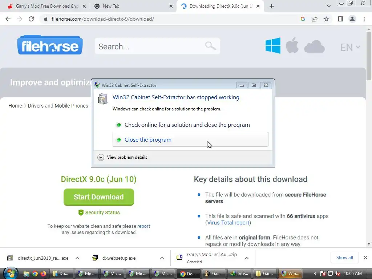Expand options for dxwebsetup.exe download
Image resolution: width=372 pixels, height=279 pixels.
pos(162,258)
